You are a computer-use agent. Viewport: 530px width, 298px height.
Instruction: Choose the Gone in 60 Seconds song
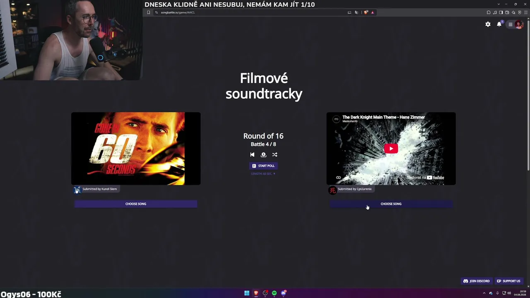(x=136, y=204)
